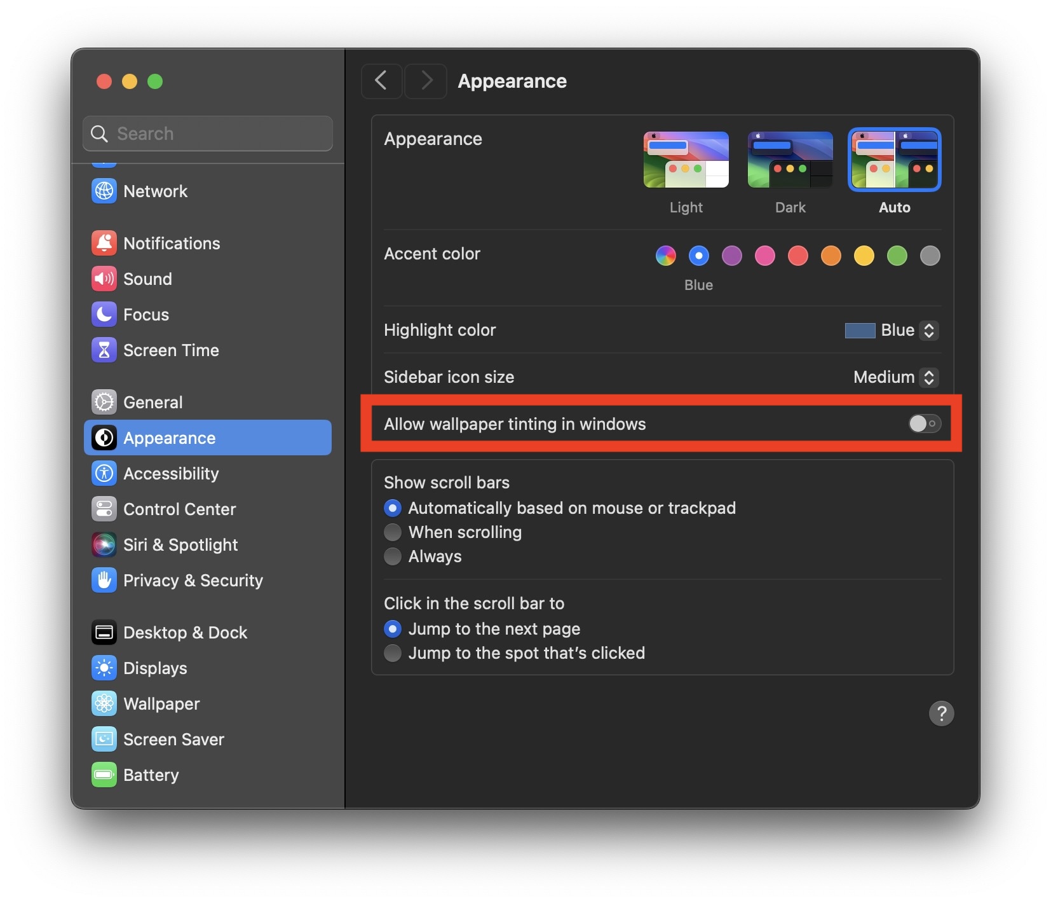Open Focus settings
The height and width of the screenshot is (903, 1051).
point(145,314)
